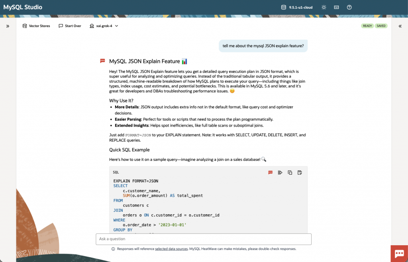
Task: Open keyboard shortcuts icon in header
Action: click(x=336, y=7)
